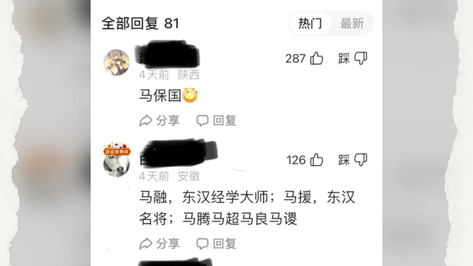Image resolution: width=473 pixels, height=266 pixels.
Task: Click reply bubble icon under 马保国 comment
Action: point(202,121)
